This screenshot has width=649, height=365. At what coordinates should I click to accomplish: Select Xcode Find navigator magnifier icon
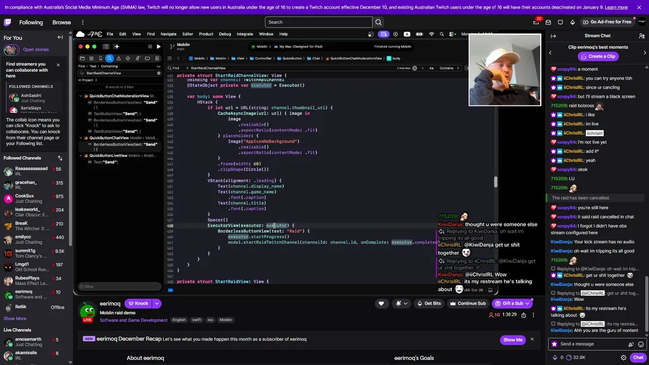[x=110, y=58]
